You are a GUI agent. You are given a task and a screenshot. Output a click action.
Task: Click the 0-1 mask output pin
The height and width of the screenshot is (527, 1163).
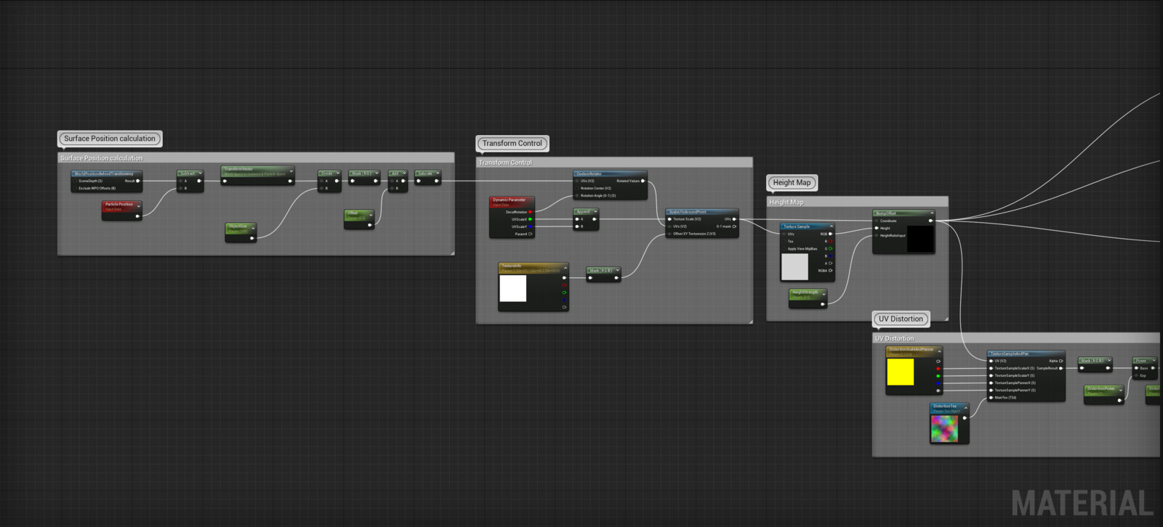tap(734, 226)
